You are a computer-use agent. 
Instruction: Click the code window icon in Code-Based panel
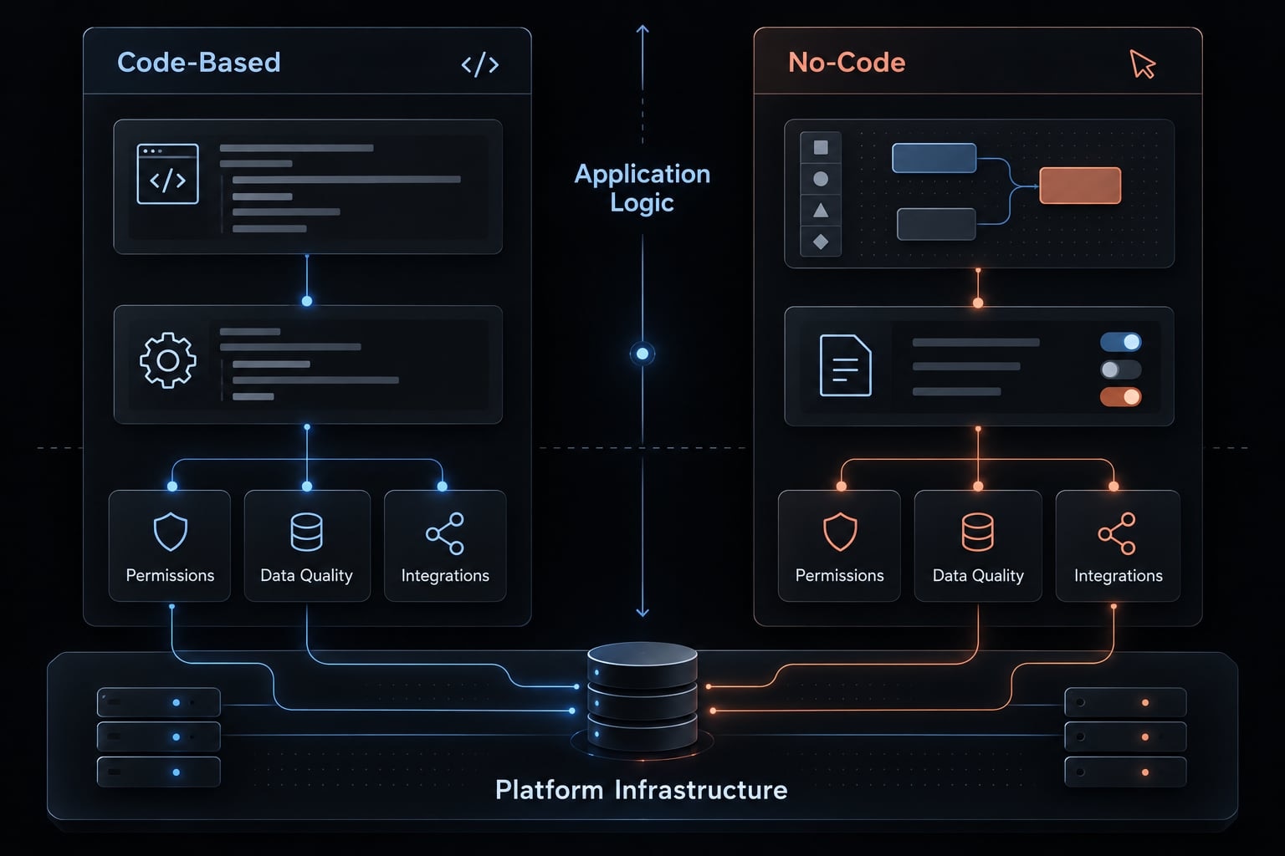tap(167, 174)
